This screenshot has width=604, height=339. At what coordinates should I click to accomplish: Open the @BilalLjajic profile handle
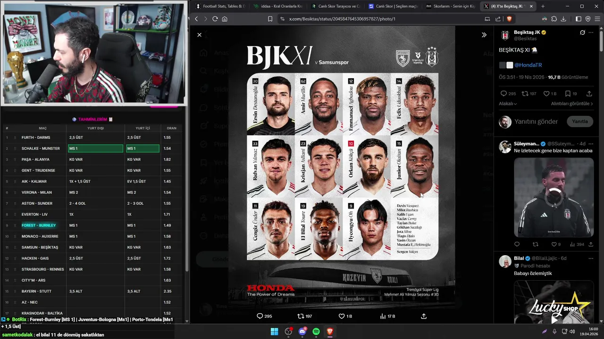pyautogui.click(x=545, y=258)
